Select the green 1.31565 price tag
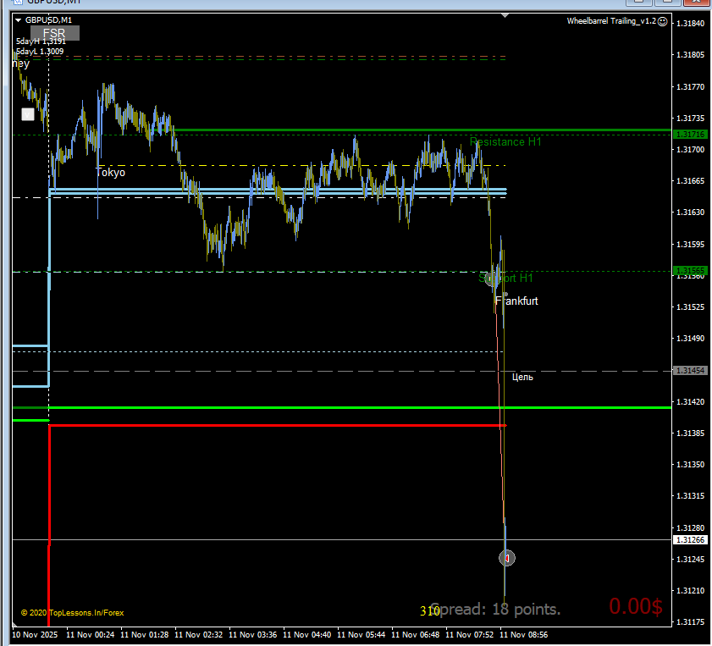The width and height of the screenshot is (712, 646). 690,271
